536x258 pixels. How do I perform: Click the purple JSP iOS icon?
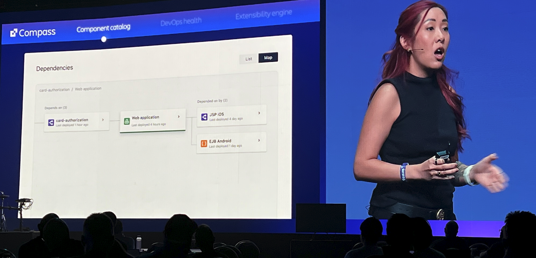click(204, 117)
